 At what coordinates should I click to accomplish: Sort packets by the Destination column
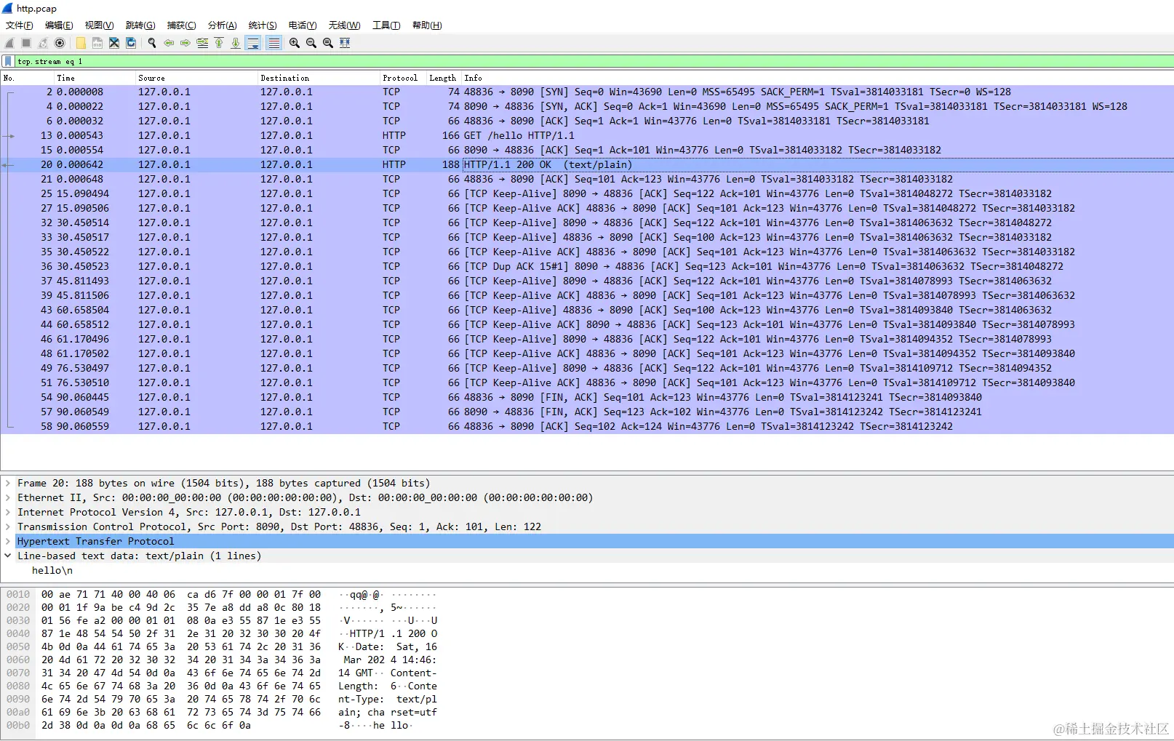click(319, 78)
